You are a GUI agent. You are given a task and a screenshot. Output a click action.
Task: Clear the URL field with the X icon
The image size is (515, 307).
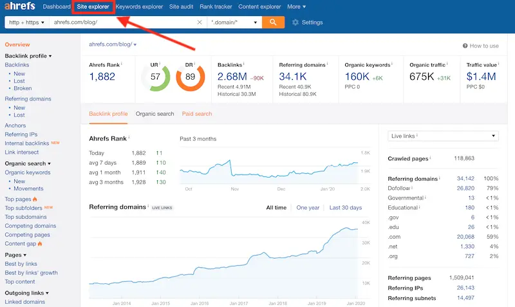tap(199, 23)
